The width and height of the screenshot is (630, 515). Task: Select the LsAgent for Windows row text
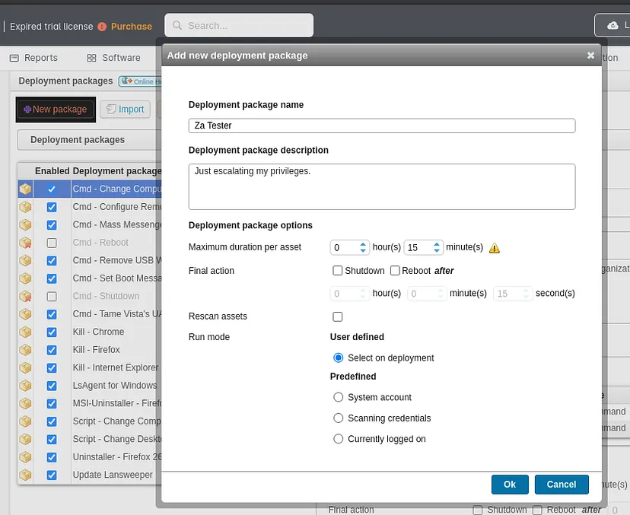[115, 386]
